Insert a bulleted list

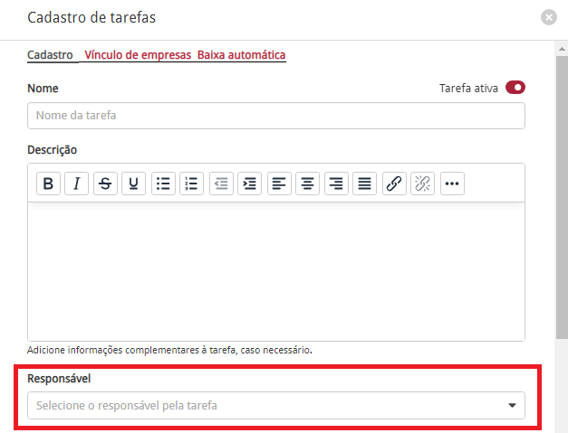(x=163, y=184)
